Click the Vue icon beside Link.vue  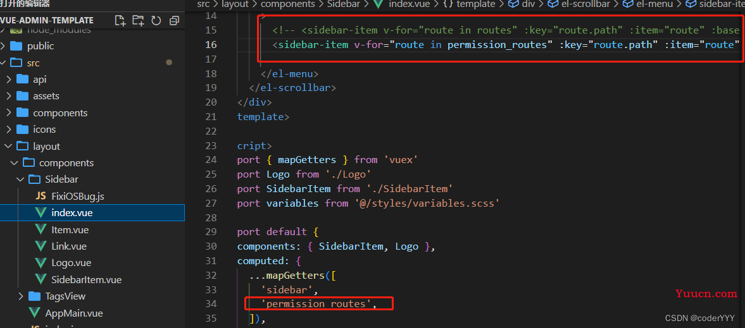pyautogui.click(x=41, y=246)
